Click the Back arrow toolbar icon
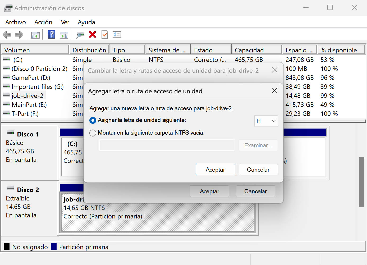 [x=7, y=35]
